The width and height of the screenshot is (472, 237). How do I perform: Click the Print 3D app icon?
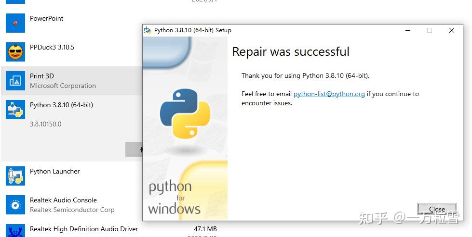[15, 81]
